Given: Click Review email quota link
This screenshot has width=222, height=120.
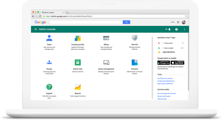Looking at the screenshot, I should tap(164, 96).
